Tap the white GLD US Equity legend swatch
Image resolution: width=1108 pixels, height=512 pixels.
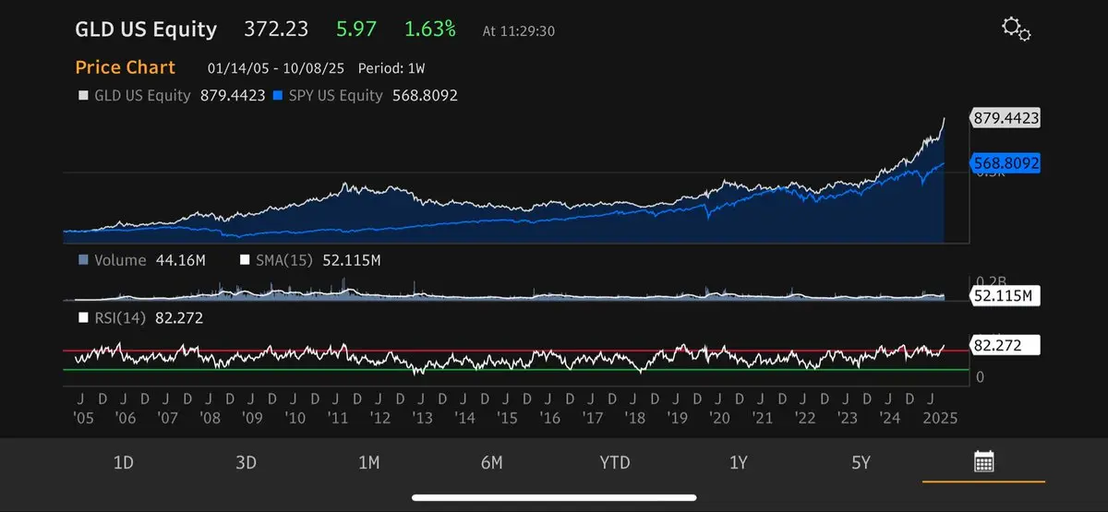pos(83,95)
